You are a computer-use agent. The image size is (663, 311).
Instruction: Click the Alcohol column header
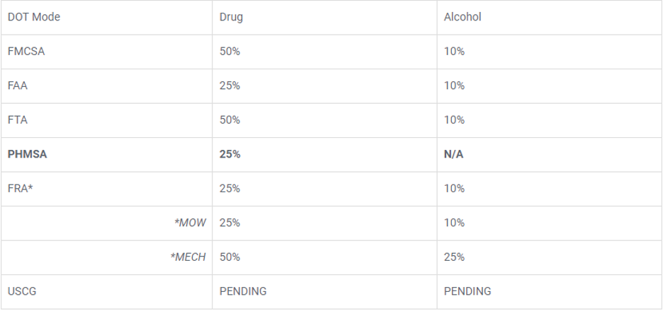click(x=462, y=17)
